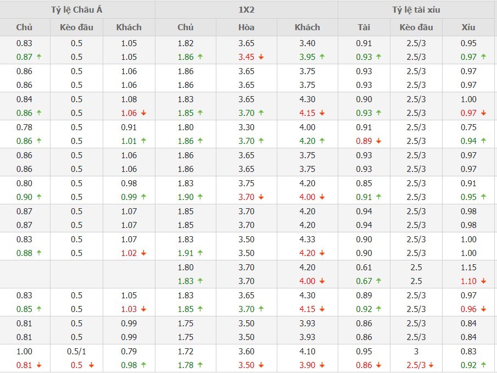Click the red down arrow next to 2.5/3
The image size is (497, 373).
tap(431, 365)
